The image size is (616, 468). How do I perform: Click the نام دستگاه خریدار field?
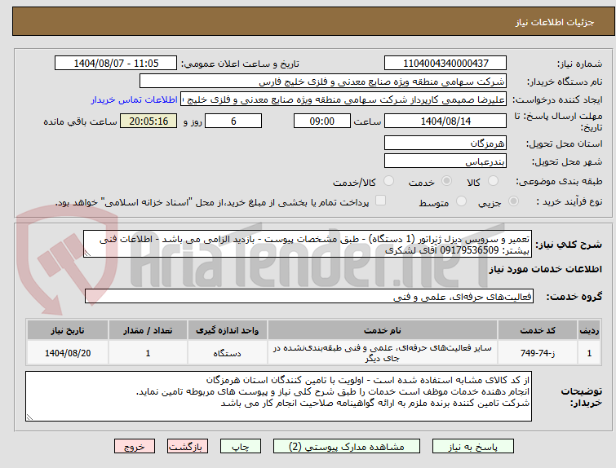pos(323,82)
